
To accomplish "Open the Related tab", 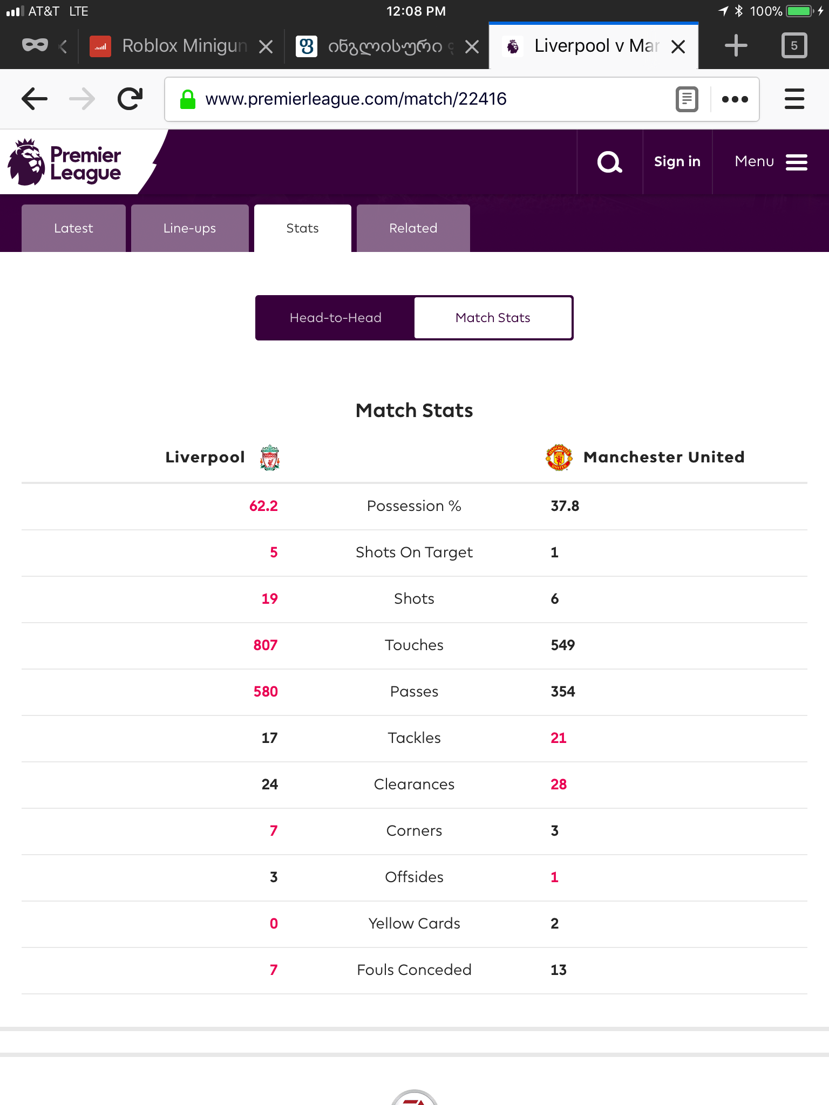I will point(413,228).
